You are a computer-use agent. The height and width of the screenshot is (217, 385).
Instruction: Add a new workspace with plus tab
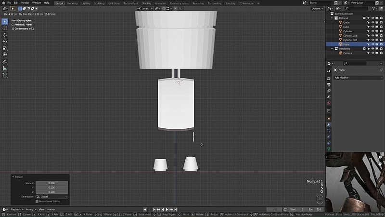click(x=258, y=3)
